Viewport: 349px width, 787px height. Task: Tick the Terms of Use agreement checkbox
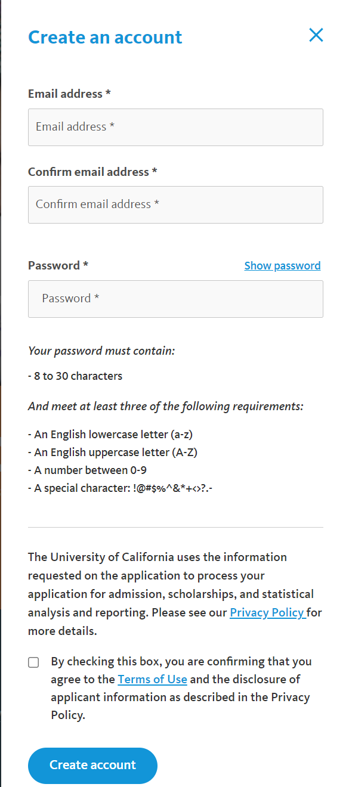tap(33, 662)
